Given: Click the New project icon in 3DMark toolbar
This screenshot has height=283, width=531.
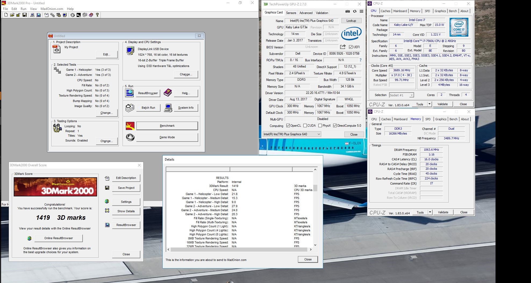Looking at the screenshot, I should tap(6, 15).
